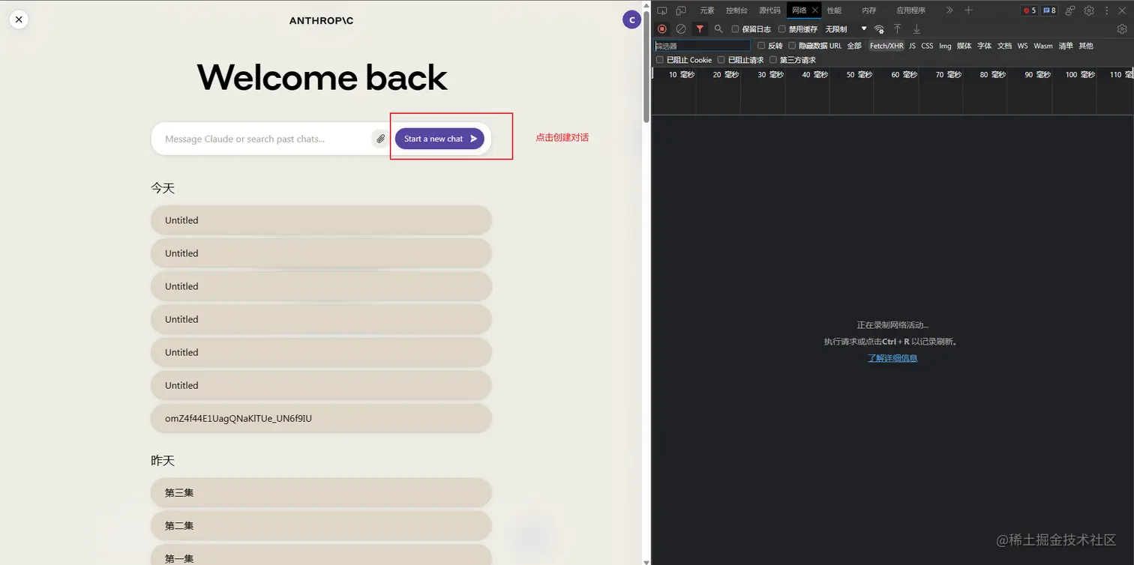This screenshot has height=565, width=1134.
Task: Switch to the 内存 tab
Action: coord(868,10)
